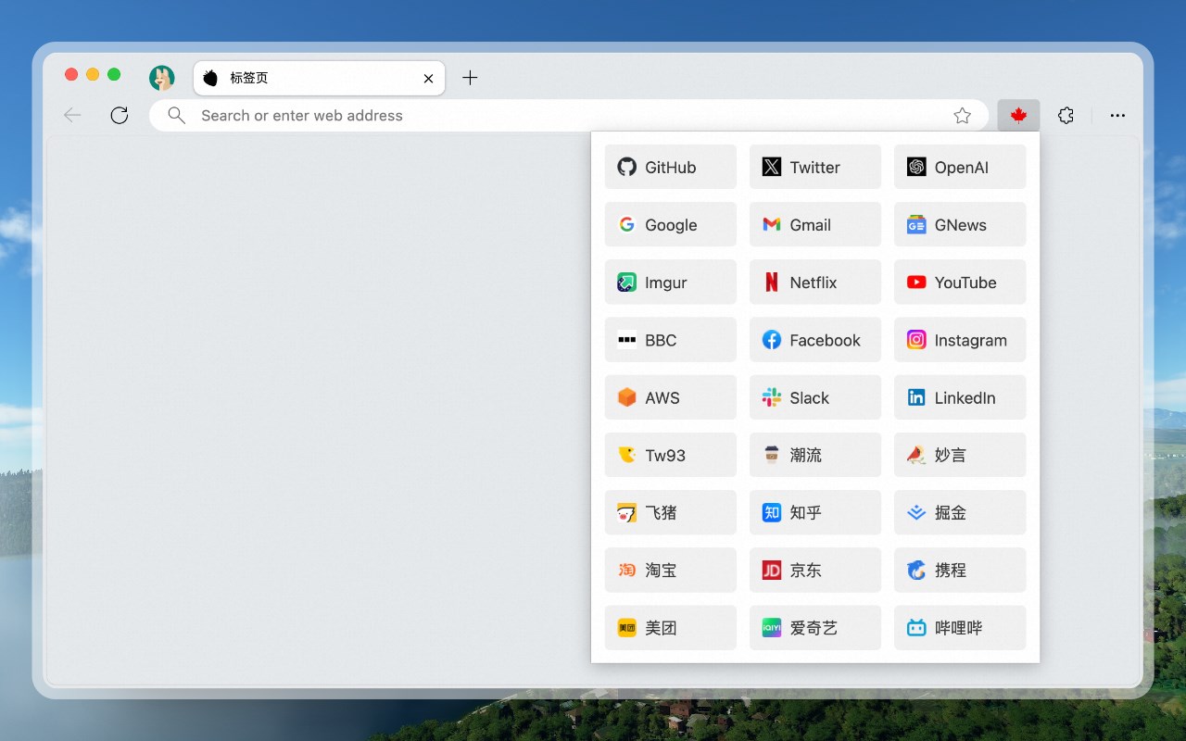Open the 爱奇艺 shortcut

[x=815, y=628]
